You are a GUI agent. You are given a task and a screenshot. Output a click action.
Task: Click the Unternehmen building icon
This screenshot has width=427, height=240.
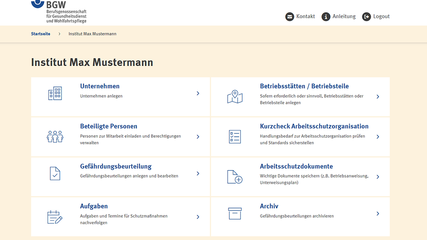[x=55, y=93]
